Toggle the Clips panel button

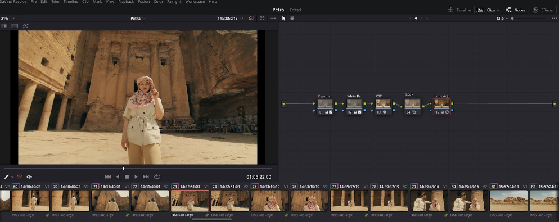(488, 10)
